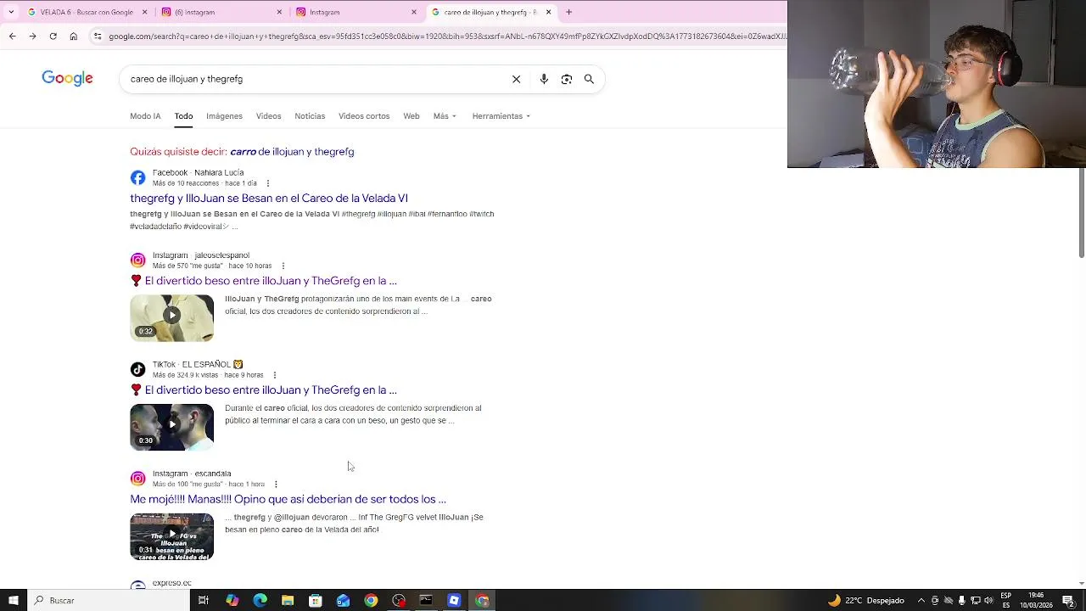Open the browser home page icon

coord(74,36)
